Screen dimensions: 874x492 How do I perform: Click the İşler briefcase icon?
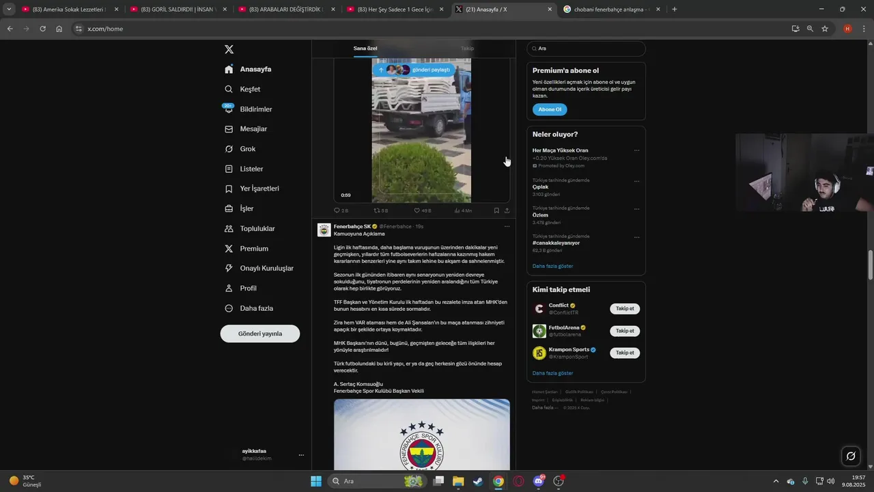tap(229, 208)
